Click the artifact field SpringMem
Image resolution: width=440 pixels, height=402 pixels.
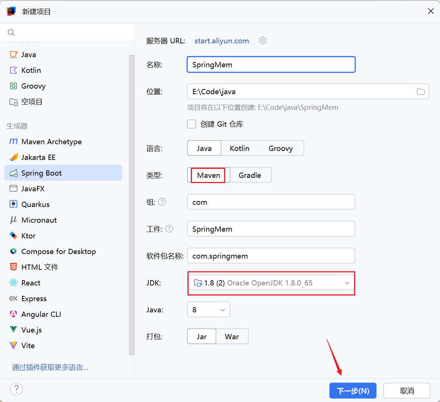[x=271, y=229]
